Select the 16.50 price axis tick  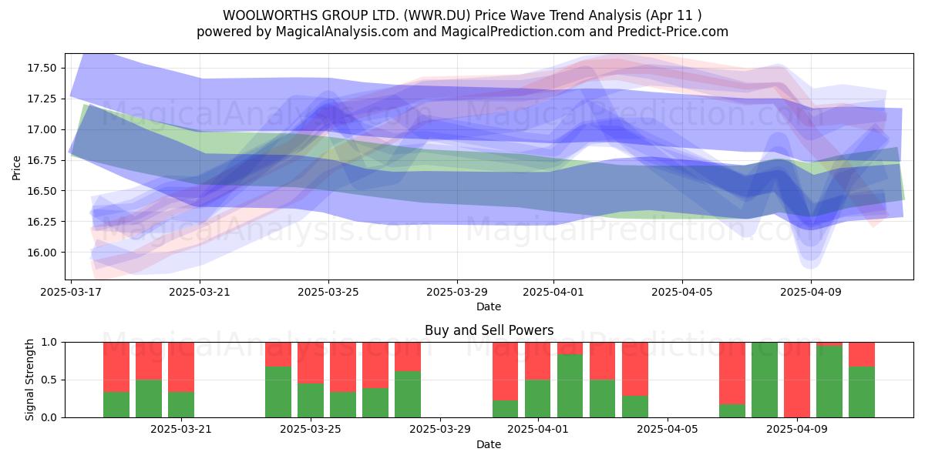pos(42,191)
